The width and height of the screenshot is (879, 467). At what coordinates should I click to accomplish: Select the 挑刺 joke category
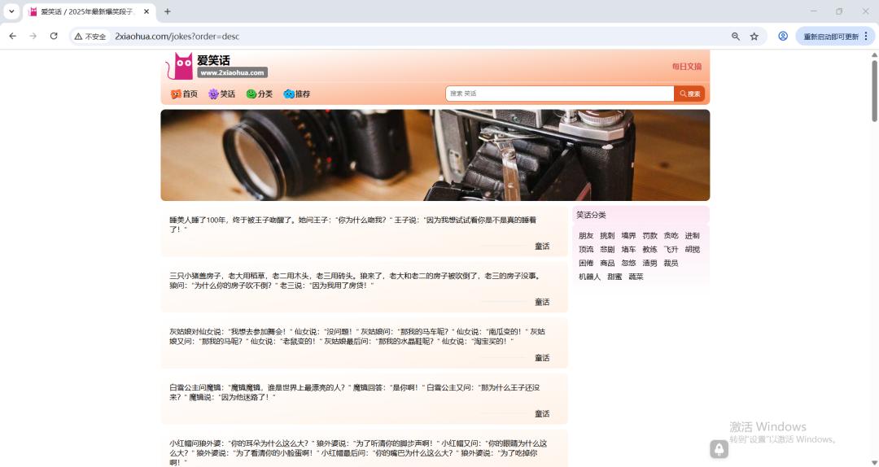pyautogui.click(x=607, y=235)
